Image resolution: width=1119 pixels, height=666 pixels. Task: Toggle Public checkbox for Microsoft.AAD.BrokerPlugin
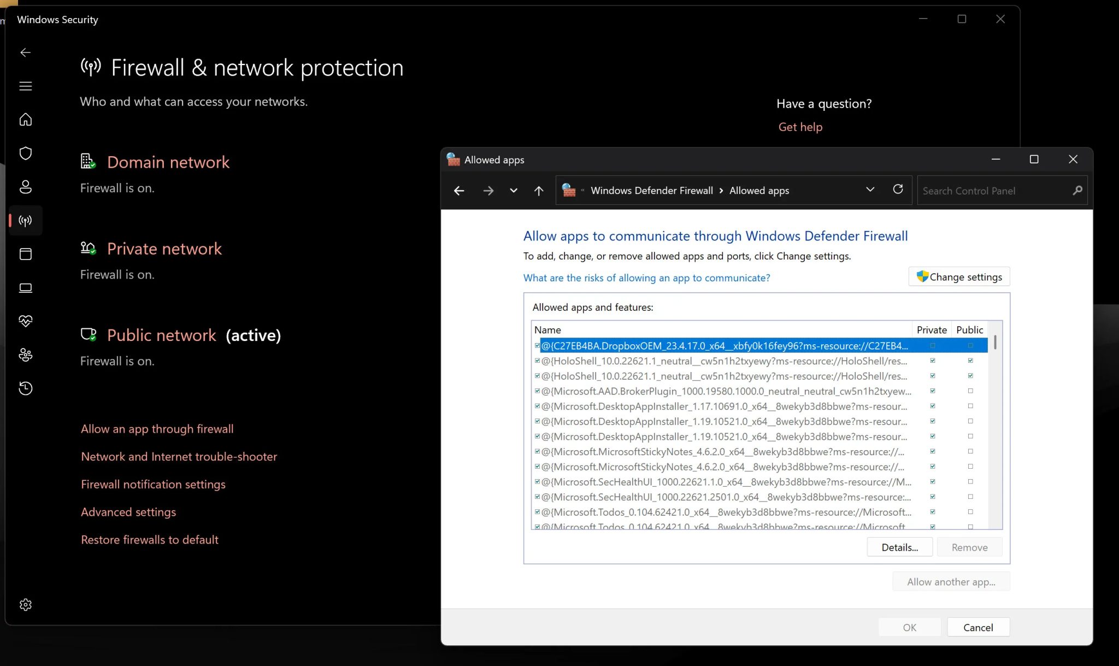[x=970, y=391]
